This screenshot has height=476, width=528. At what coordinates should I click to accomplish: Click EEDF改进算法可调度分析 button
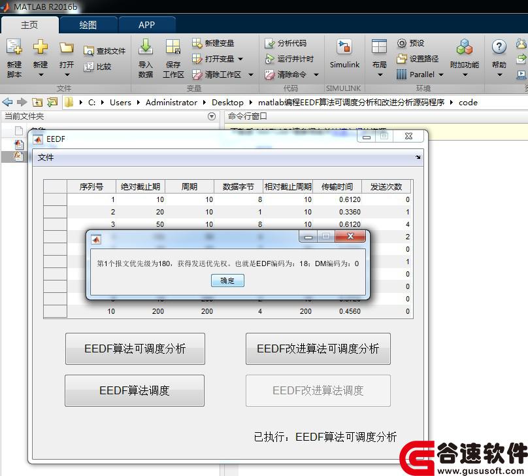318,348
